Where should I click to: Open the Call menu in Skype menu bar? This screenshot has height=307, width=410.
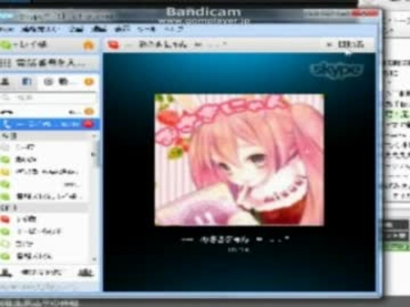(x=99, y=29)
